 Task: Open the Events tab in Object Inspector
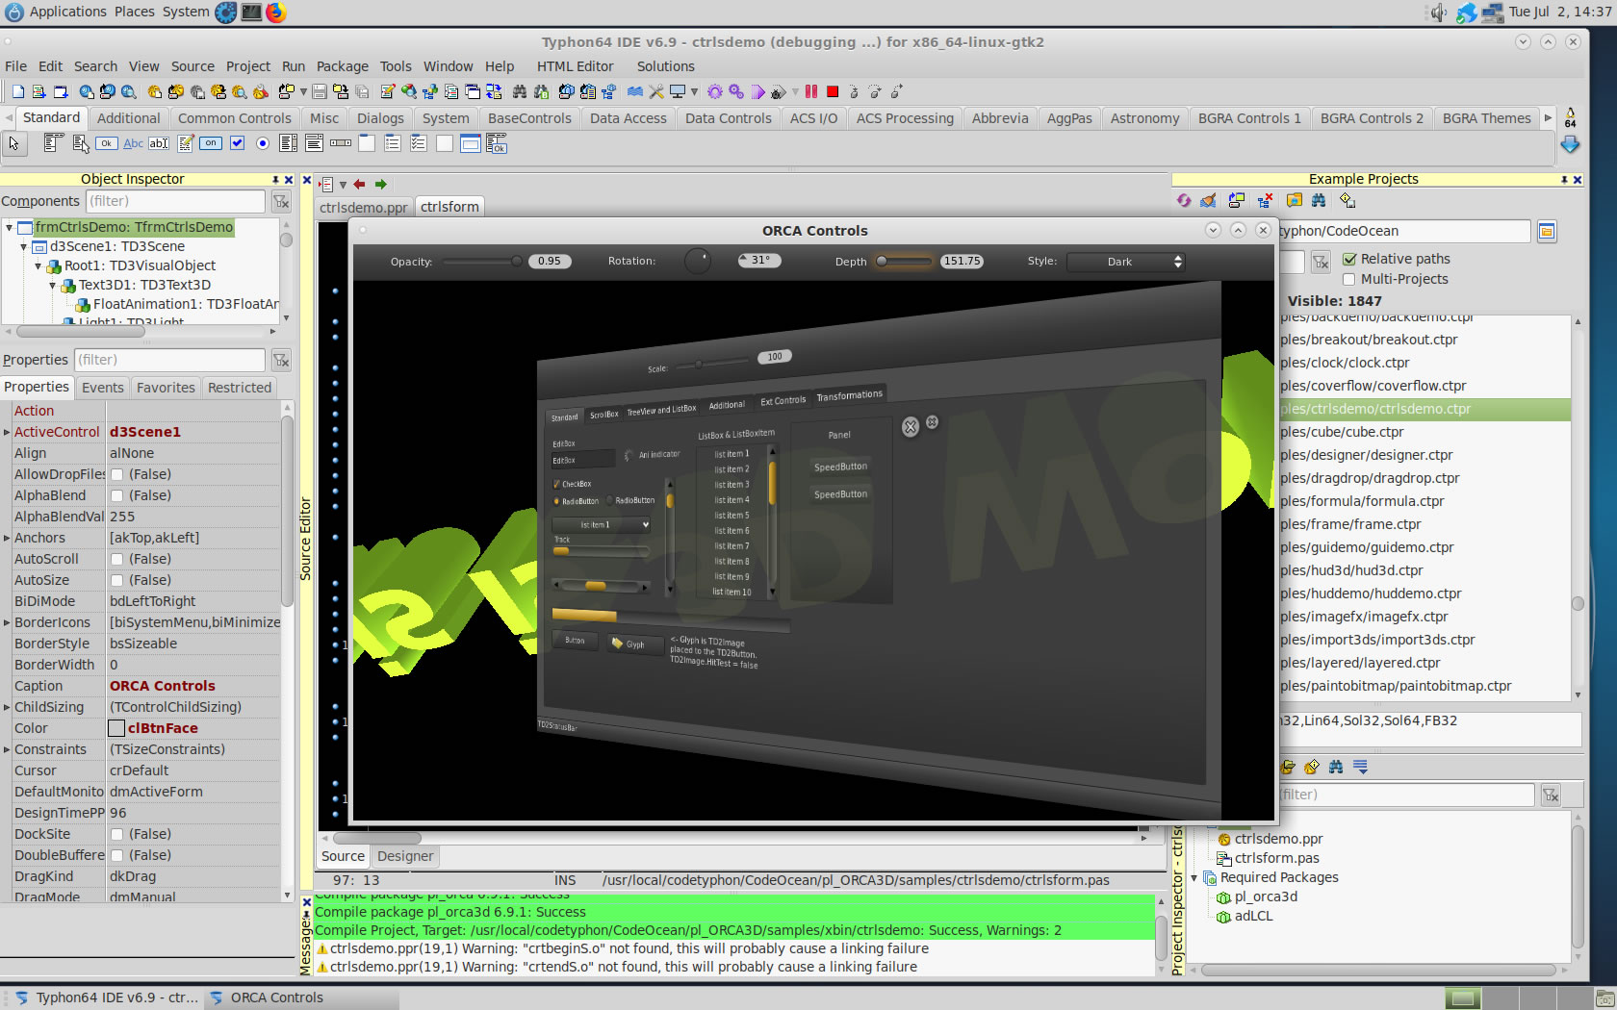[103, 388]
